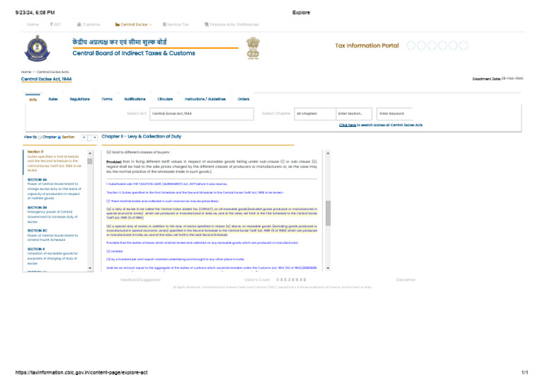Open the All chapters dropdown
This screenshot has height=385, width=544.
pyautogui.click(x=315, y=114)
